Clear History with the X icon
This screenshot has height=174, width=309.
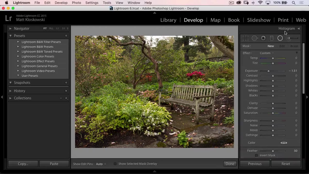pyautogui.click(x=66, y=91)
